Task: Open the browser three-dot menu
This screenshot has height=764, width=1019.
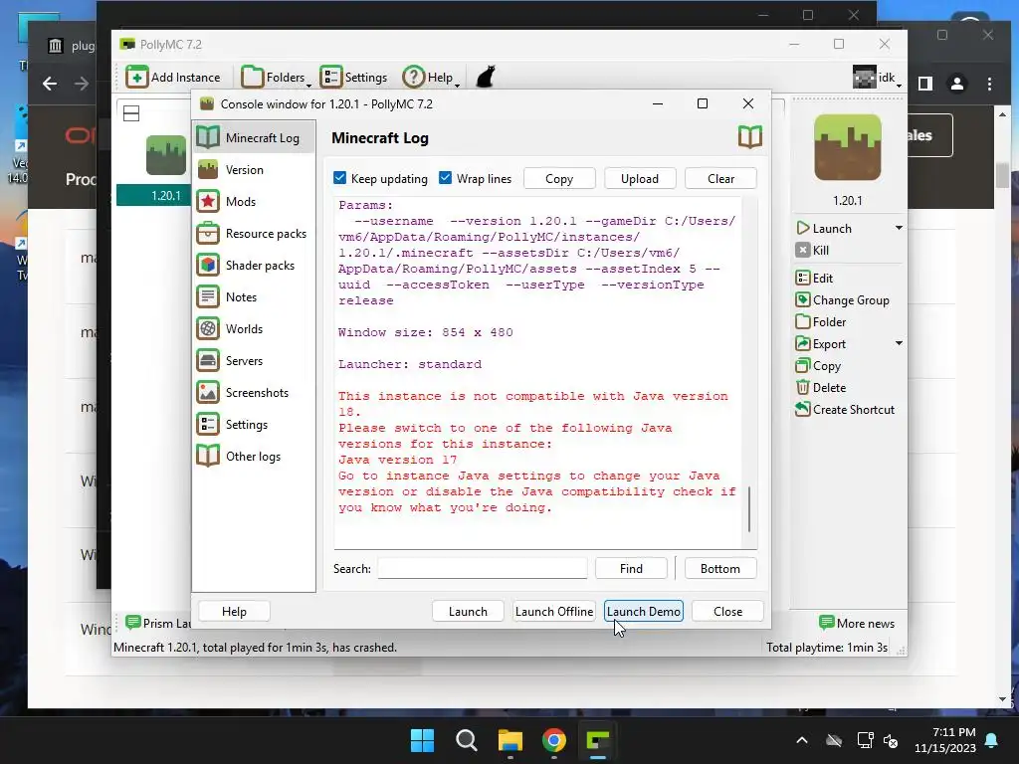Action: click(x=989, y=84)
